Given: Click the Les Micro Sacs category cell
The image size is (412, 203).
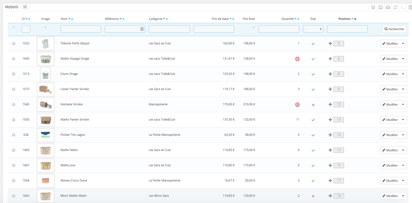Looking at the screenshot, I should [159, 196].
